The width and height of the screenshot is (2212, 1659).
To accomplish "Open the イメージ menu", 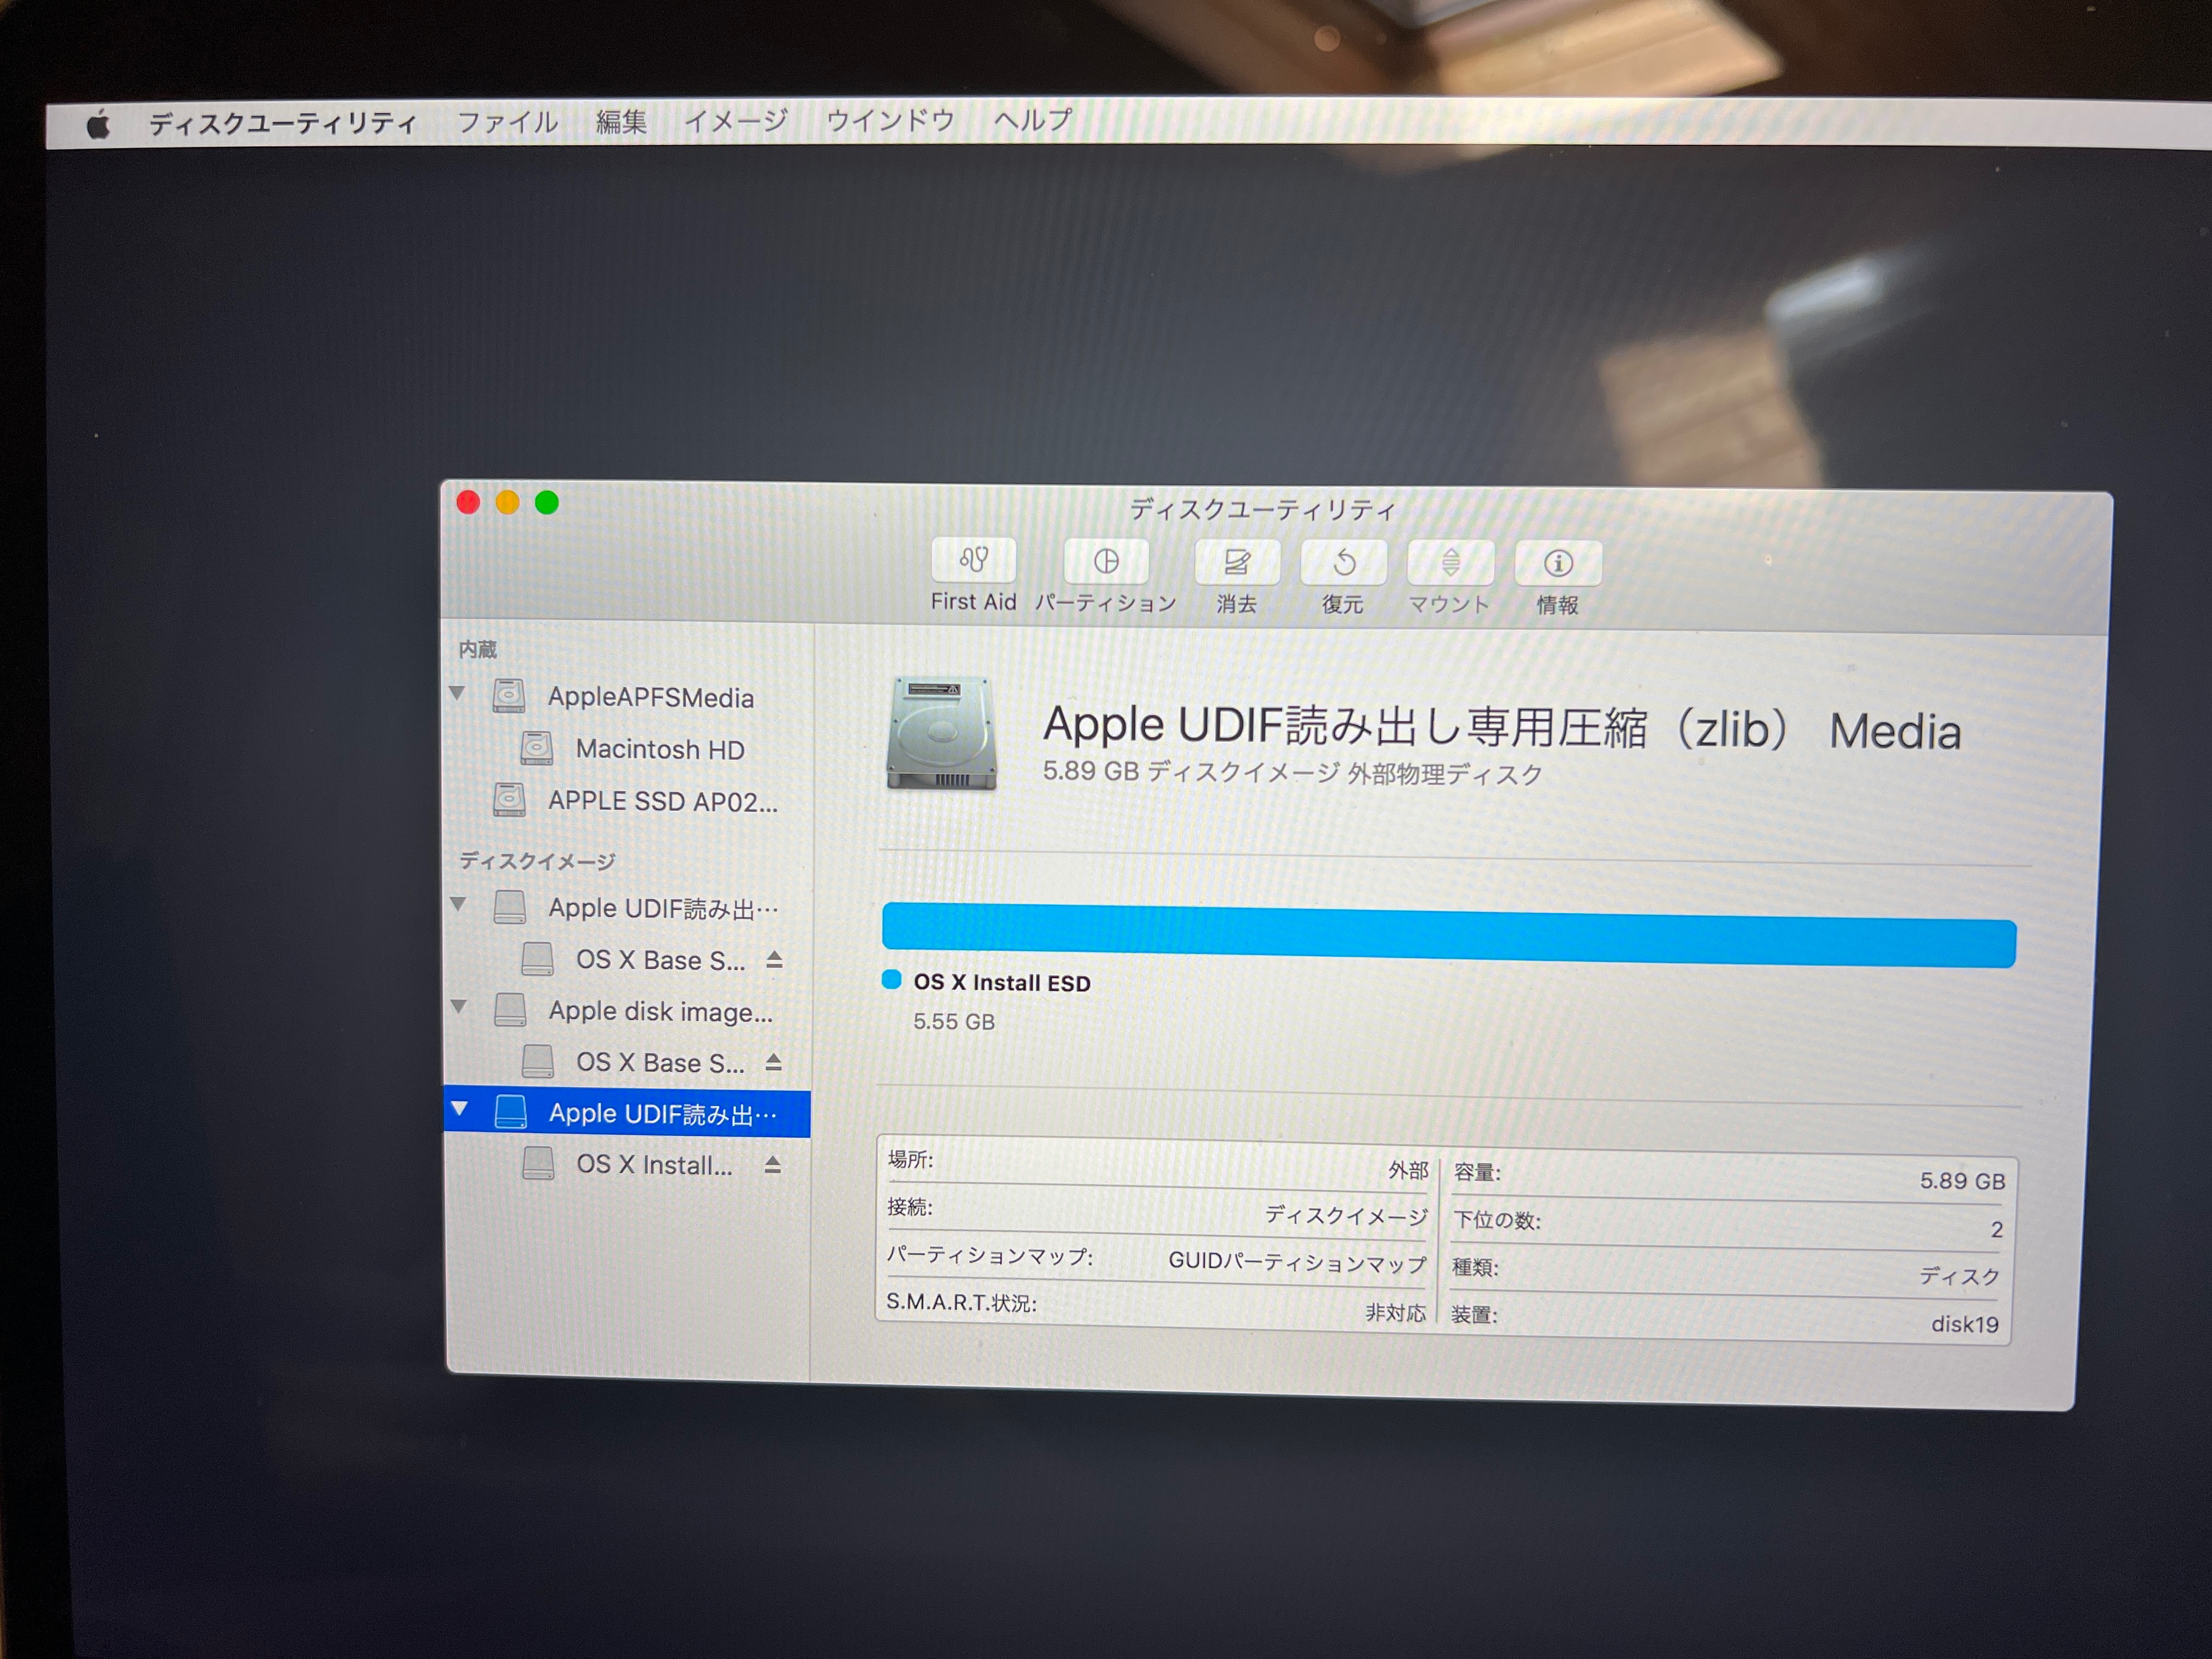I will 736,121.
